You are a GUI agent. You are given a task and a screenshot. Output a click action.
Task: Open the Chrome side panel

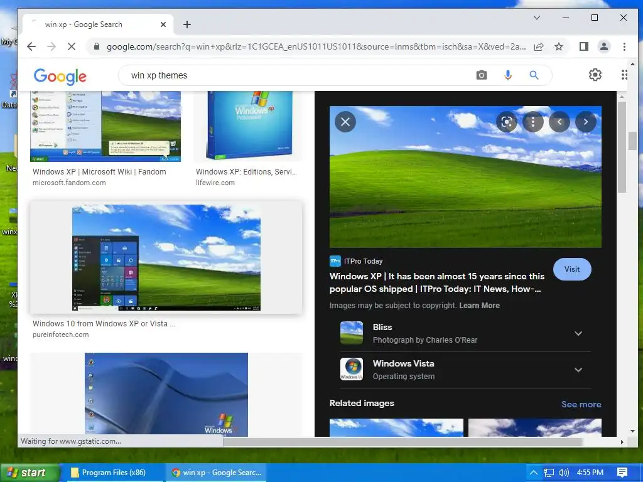click(x=584, y=46)
